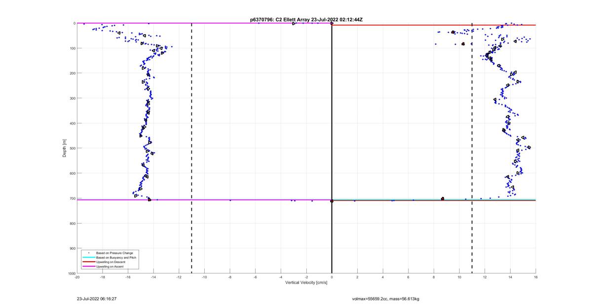592x307 pixels.
Task: Select legend entry 'Upwelling on Descent'
Action: [111, 262]
